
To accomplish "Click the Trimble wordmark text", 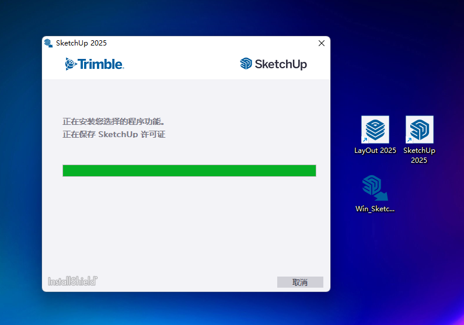I will (x=100, y=64).
